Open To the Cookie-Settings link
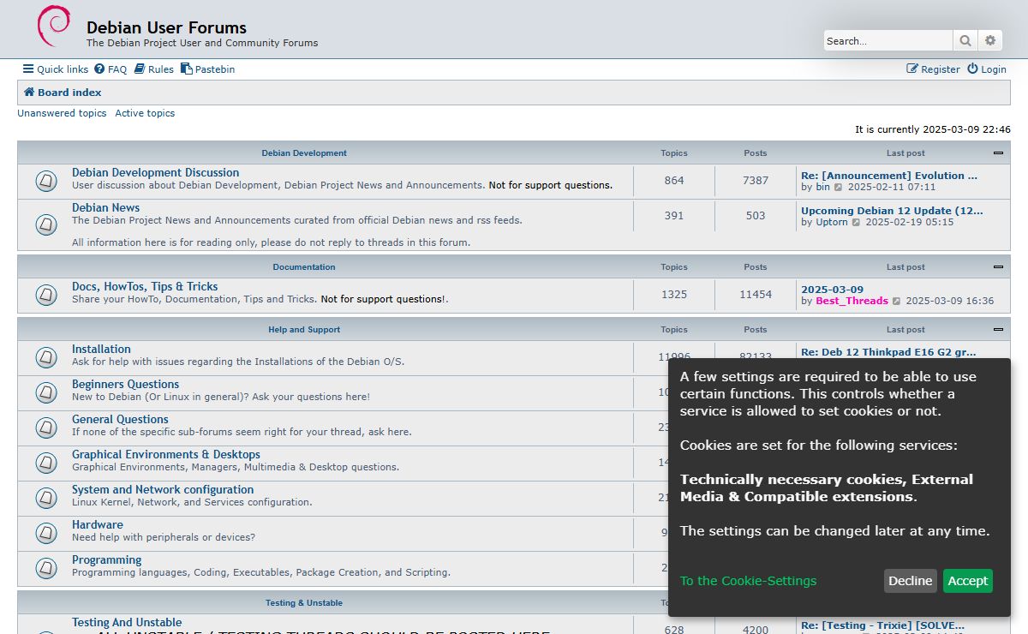The width and height of the screenshot is (1028, 634). click(748, 581)
